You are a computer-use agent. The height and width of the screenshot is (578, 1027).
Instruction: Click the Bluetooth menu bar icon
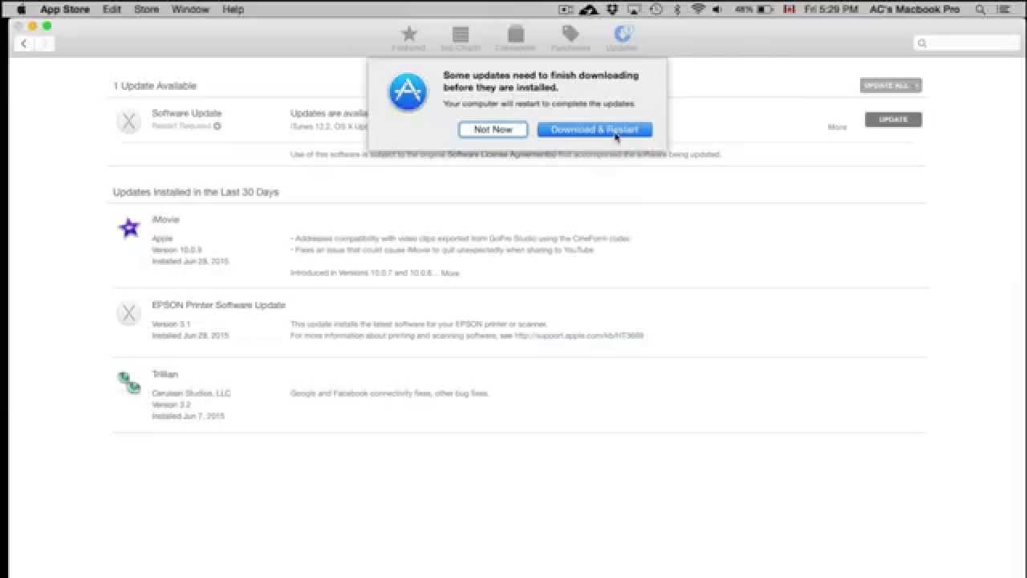(677, 10)
